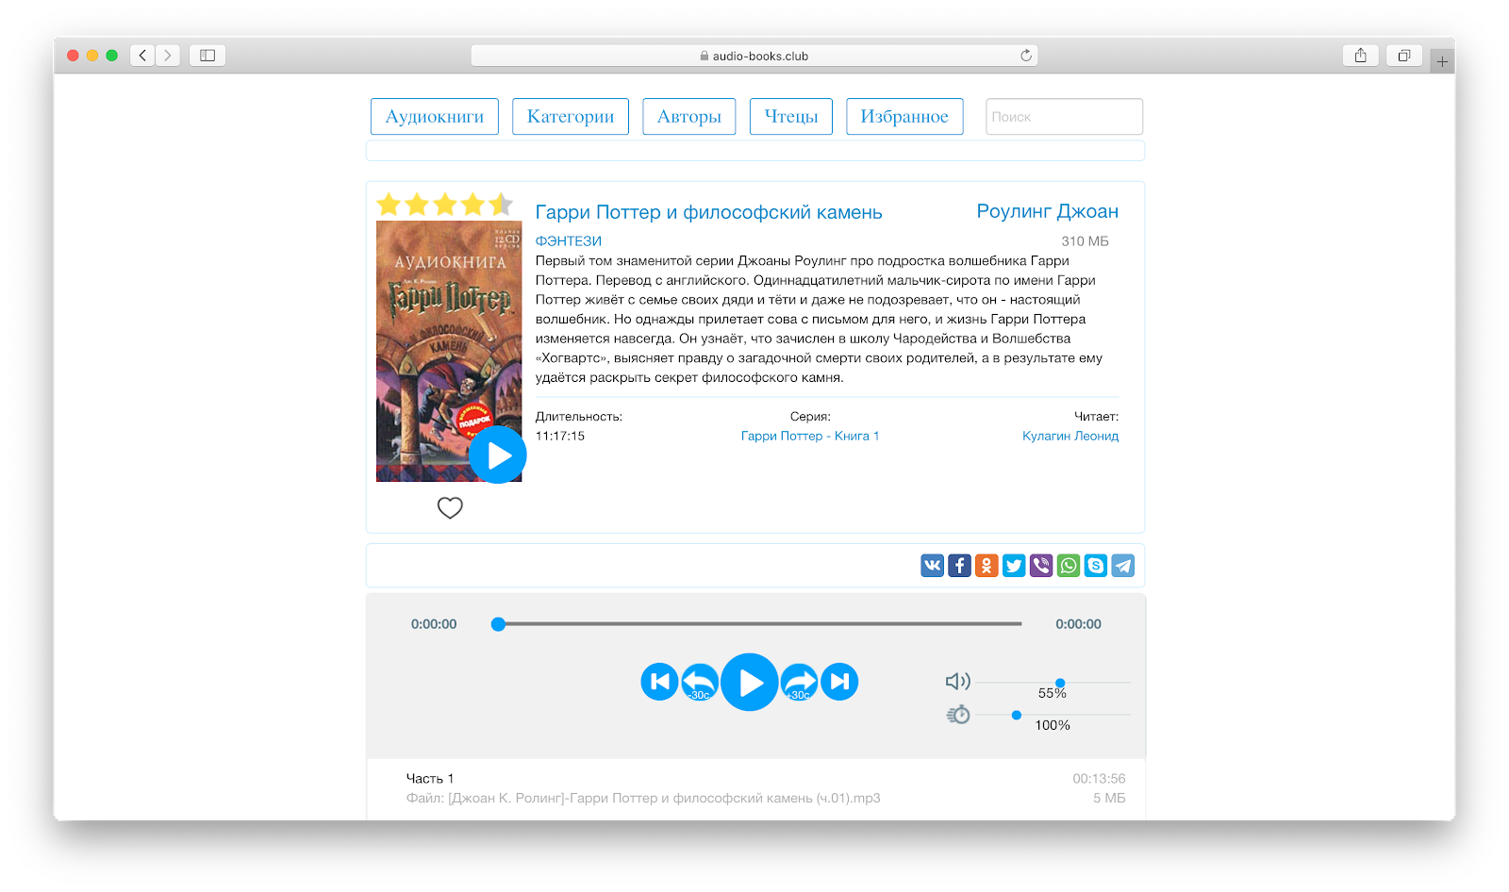Click the speed slider handle at 100%
Viewport: 1509px width, 892px height.
[x=1016, y=715]
